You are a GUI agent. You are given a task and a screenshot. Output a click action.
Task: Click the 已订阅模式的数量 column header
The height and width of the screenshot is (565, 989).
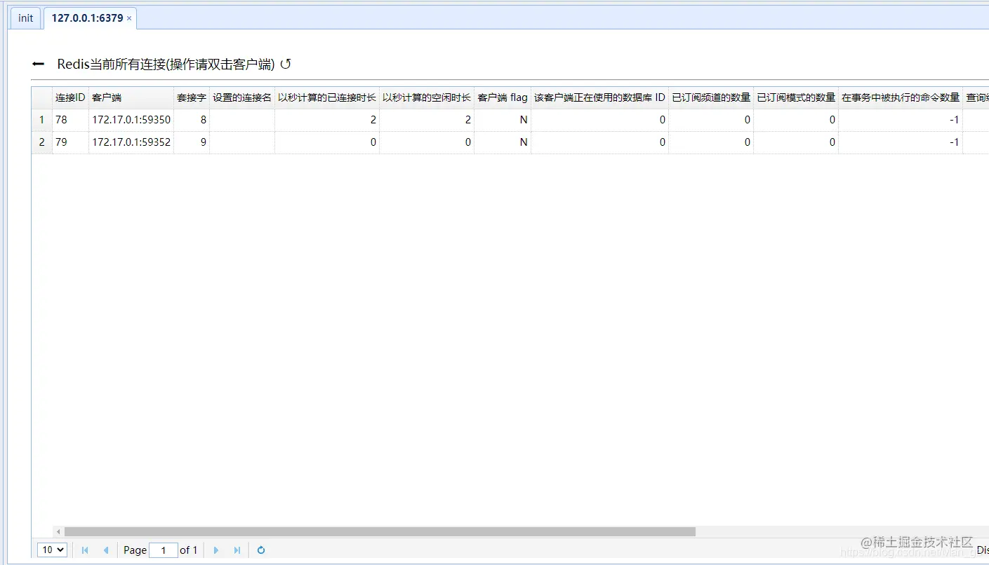point(796,98)
